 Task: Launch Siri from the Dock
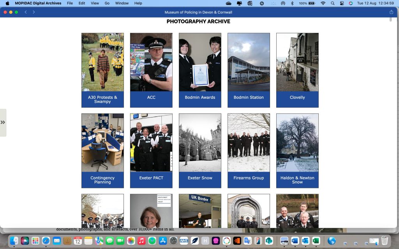tap(25, 240)
